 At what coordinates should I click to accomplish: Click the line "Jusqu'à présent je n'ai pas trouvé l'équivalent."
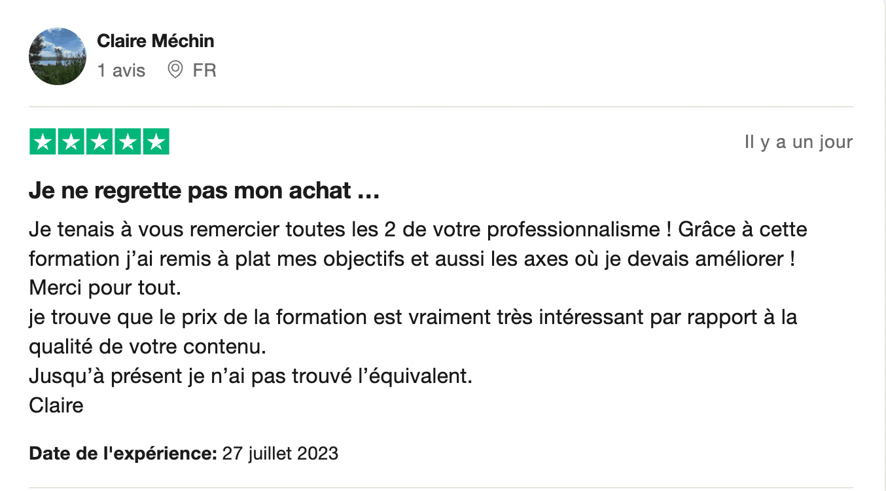pyautogui.click(x=250, y=376)
